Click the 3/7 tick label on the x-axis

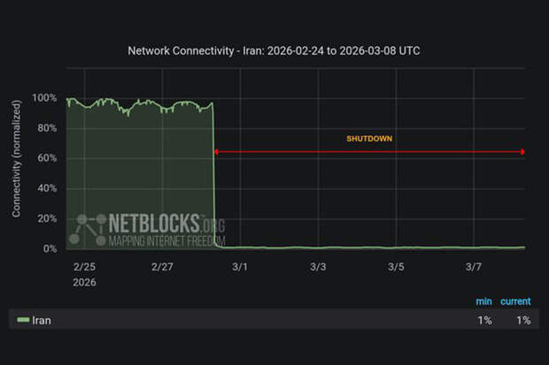click(474, 266)
